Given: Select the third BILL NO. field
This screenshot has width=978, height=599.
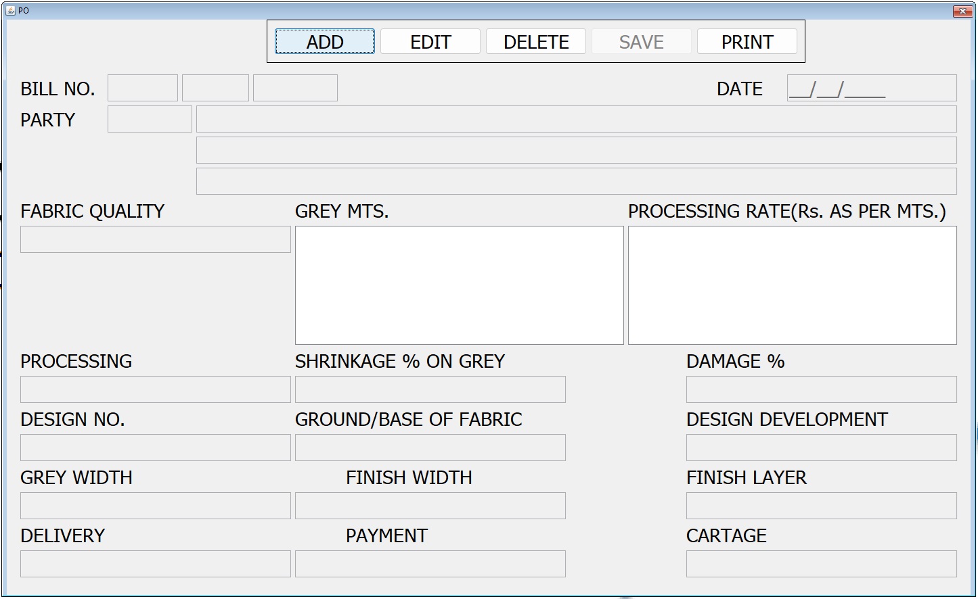Looking at the screenshot, I should (x=295, y=89).
